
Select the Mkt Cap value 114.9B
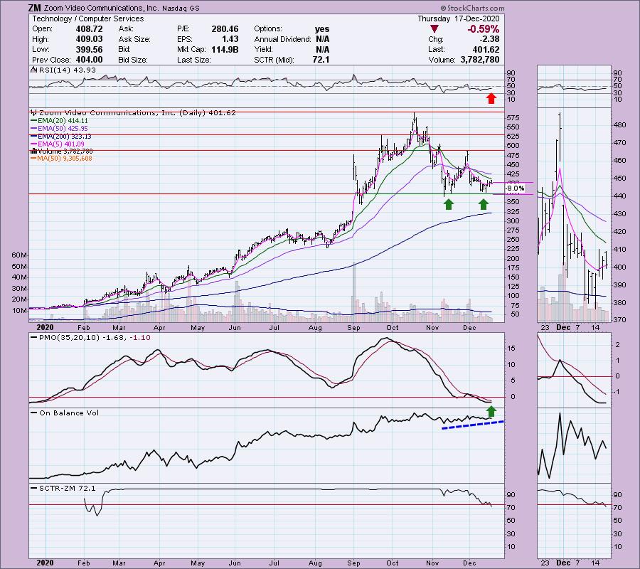[225, 49]
